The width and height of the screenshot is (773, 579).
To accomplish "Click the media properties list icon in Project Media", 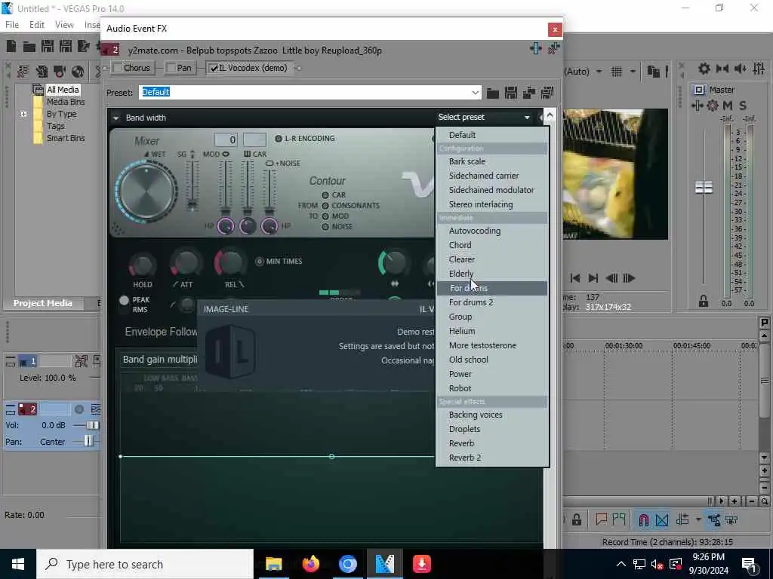I will [x=23, y=72].
